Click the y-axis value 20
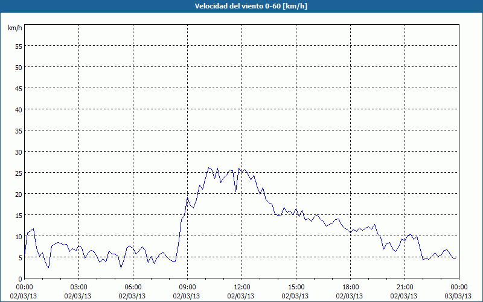 pos(19,194)
